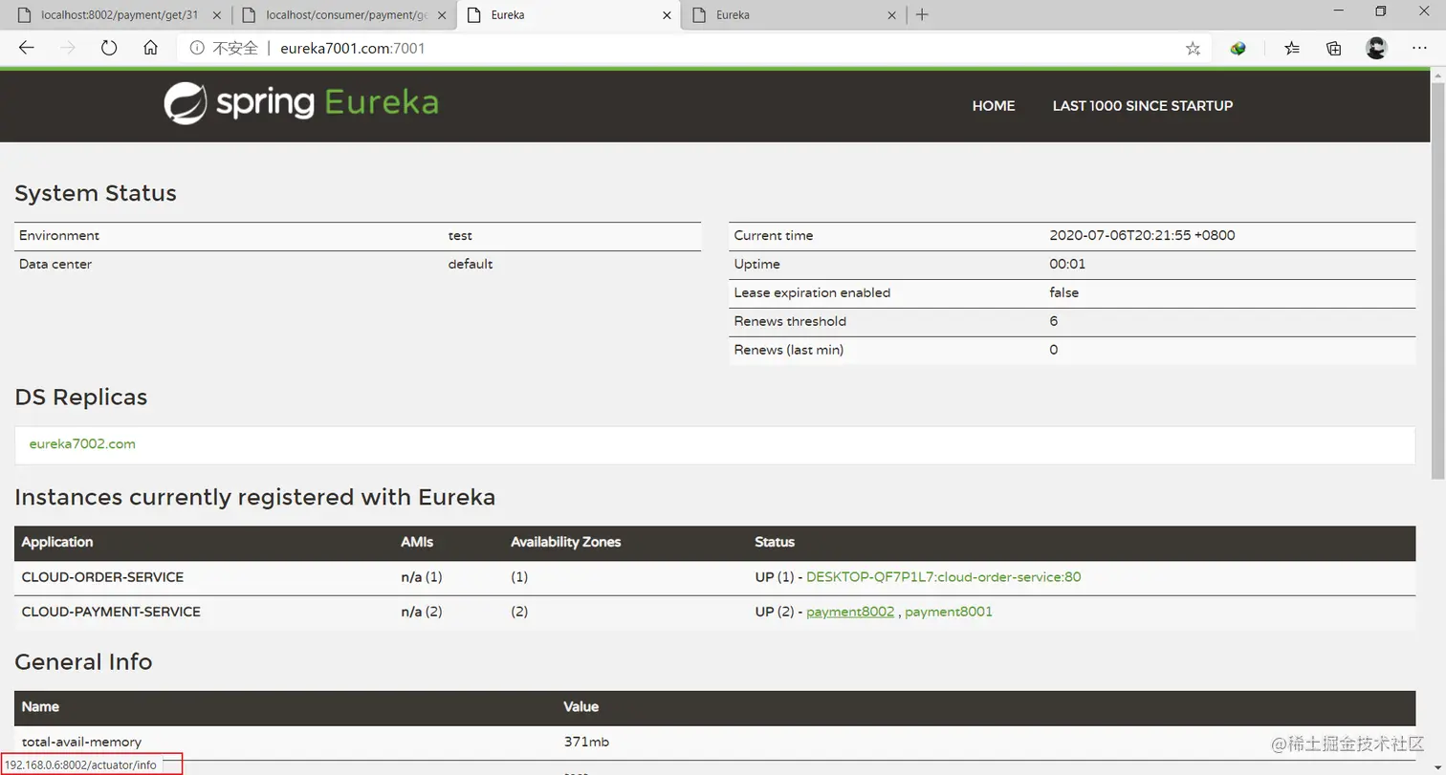Click the Application column header

[57, 542]
